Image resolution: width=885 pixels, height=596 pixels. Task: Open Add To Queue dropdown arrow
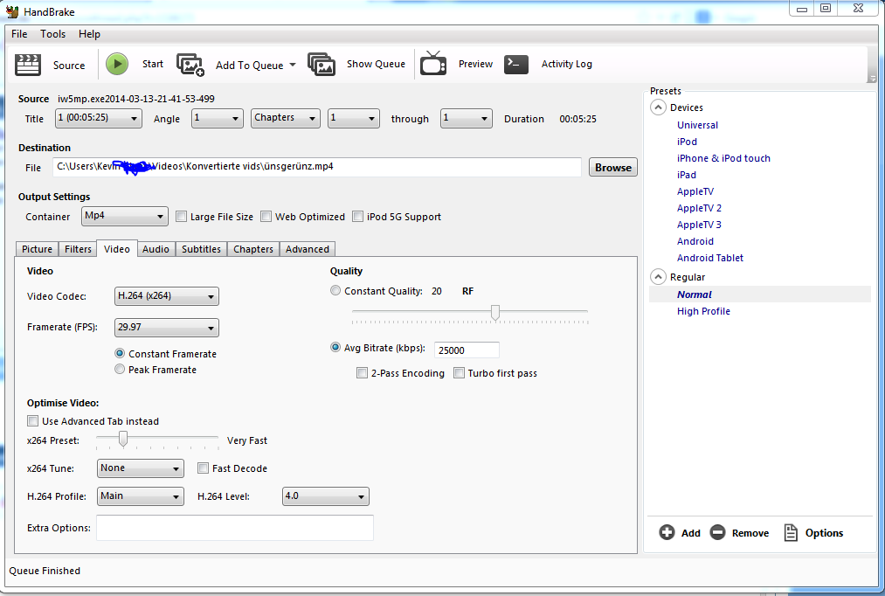click(x=293, y=65)
